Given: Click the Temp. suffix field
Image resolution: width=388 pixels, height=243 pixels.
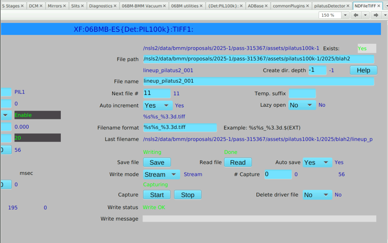Looking at the screenshot, I should pos(302,93).
